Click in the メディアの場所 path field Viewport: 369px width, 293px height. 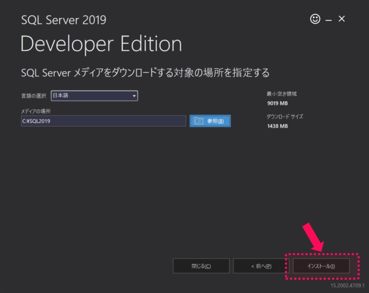click(103, 121)
